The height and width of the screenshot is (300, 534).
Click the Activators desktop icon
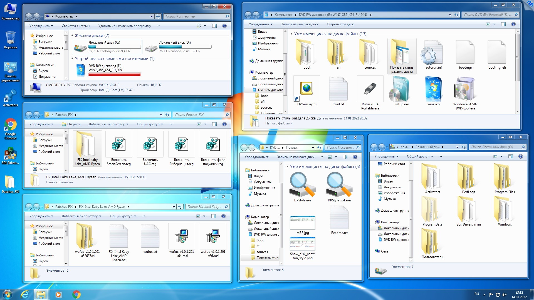[10, 96]
